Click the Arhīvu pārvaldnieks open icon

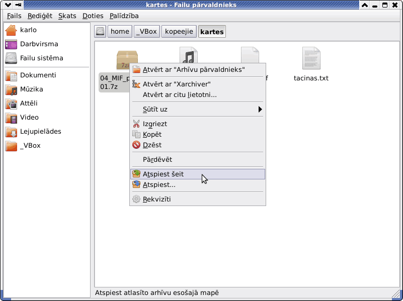pos(136,69)
